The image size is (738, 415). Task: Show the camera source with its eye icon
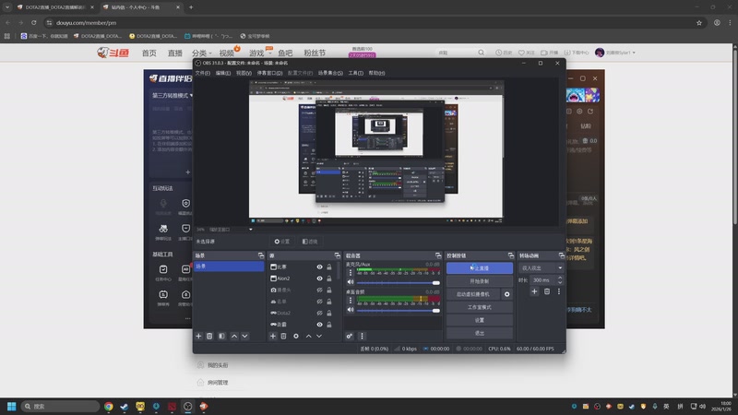319,290
